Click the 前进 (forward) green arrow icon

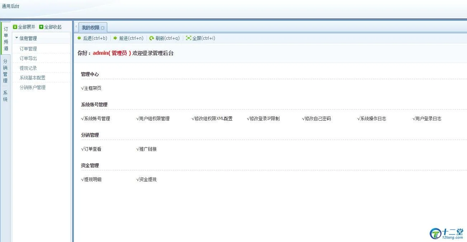click(115, 38)
